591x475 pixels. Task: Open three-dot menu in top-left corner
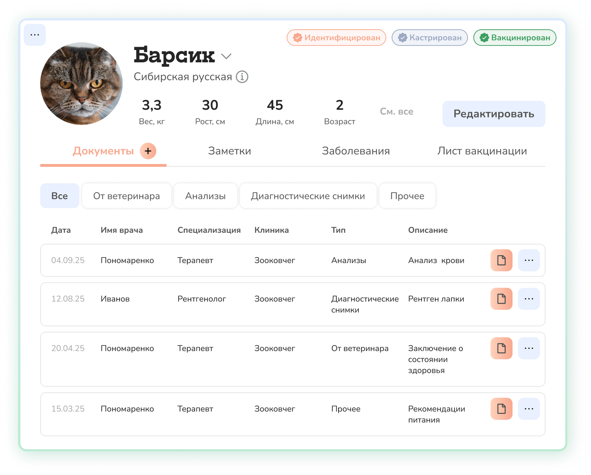tap(35, 35)
